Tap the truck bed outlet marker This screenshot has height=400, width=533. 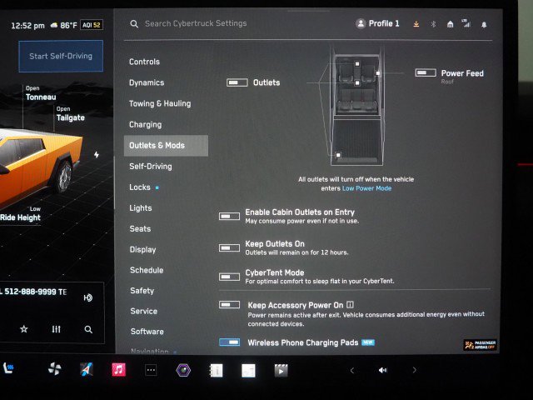point(338,155)
